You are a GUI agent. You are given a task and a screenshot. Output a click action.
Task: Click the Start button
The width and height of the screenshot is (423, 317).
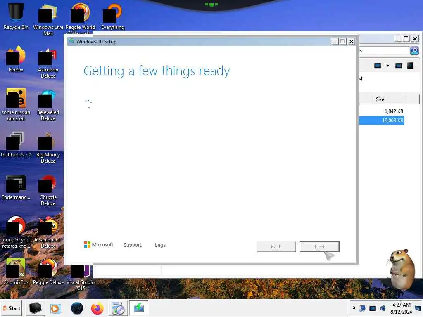click(x=11, y=308)
